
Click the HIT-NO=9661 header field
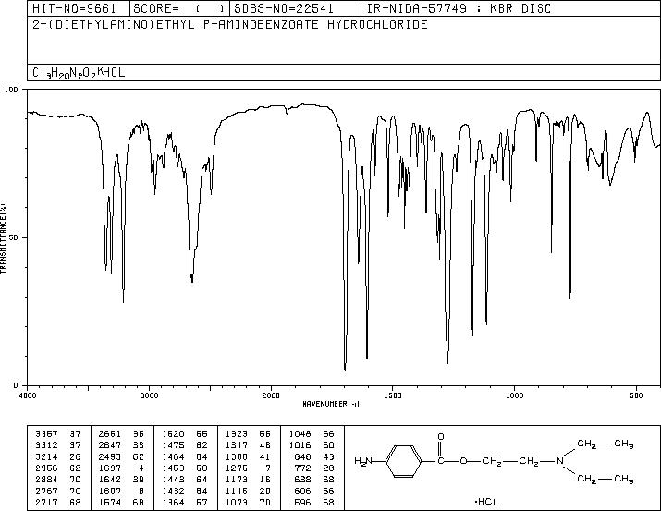point(79,8)
